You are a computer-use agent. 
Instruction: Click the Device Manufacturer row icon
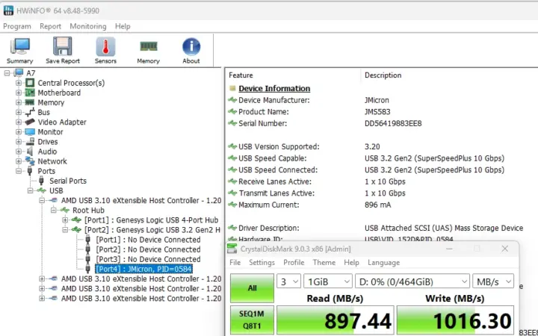pos(232,100)
